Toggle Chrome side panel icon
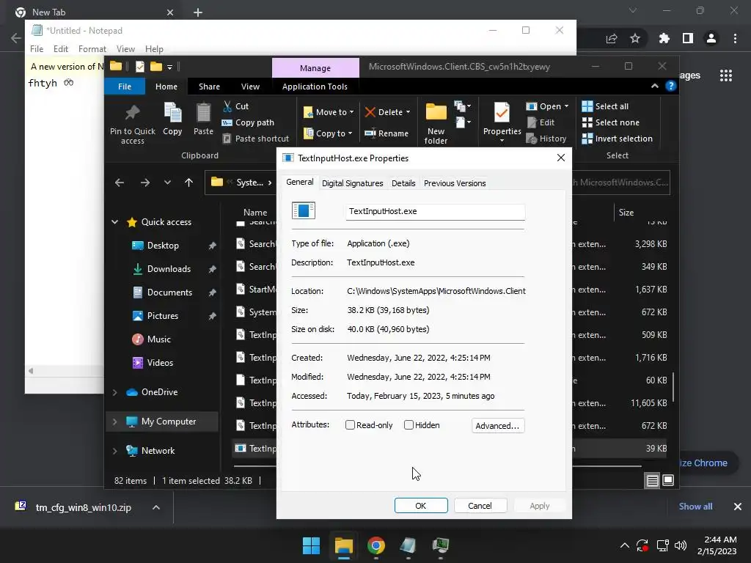Screen dimensions: 751x563 pyautogui.click(x=688, y=38)
